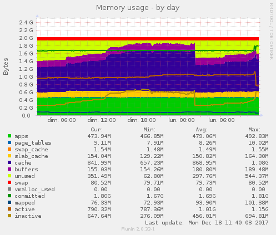This screenshot has width=276, height=235.
Task: Select the 'vmalloc_used' legend label
Action: (x=34, y=190)
